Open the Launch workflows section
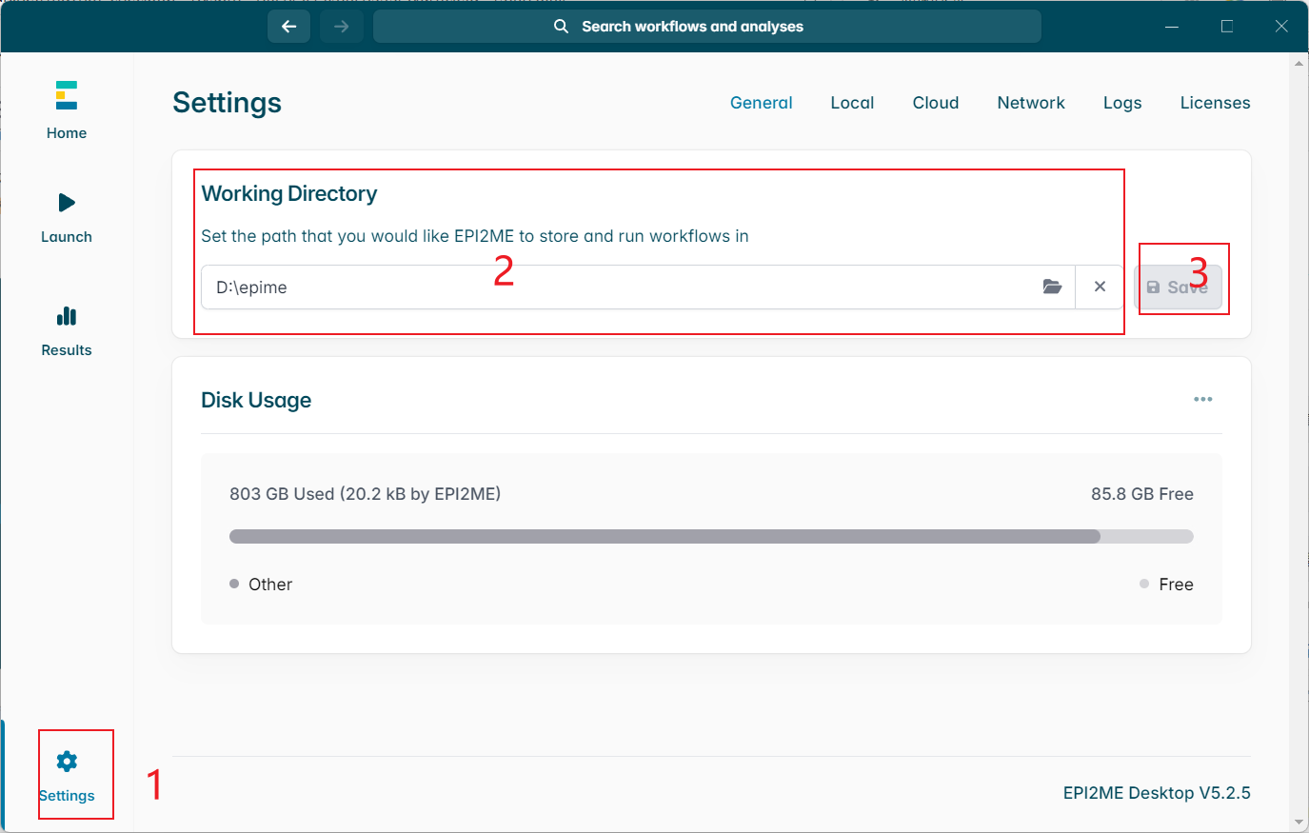The height and width of the screenshot is (833, 1309). [x=67, y=218]
